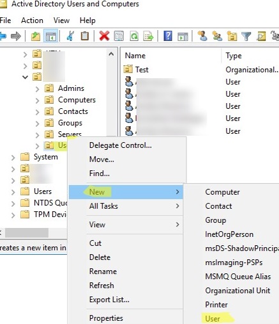Click the create new user toolbar icon
The width and height of the screenshot is (279, 324).
pyautogui.click(x=202, y=36)
